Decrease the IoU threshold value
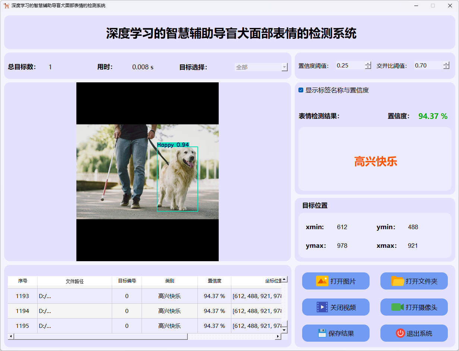The image size is (459, 351). pyautogui.click(x=446, y=67)
